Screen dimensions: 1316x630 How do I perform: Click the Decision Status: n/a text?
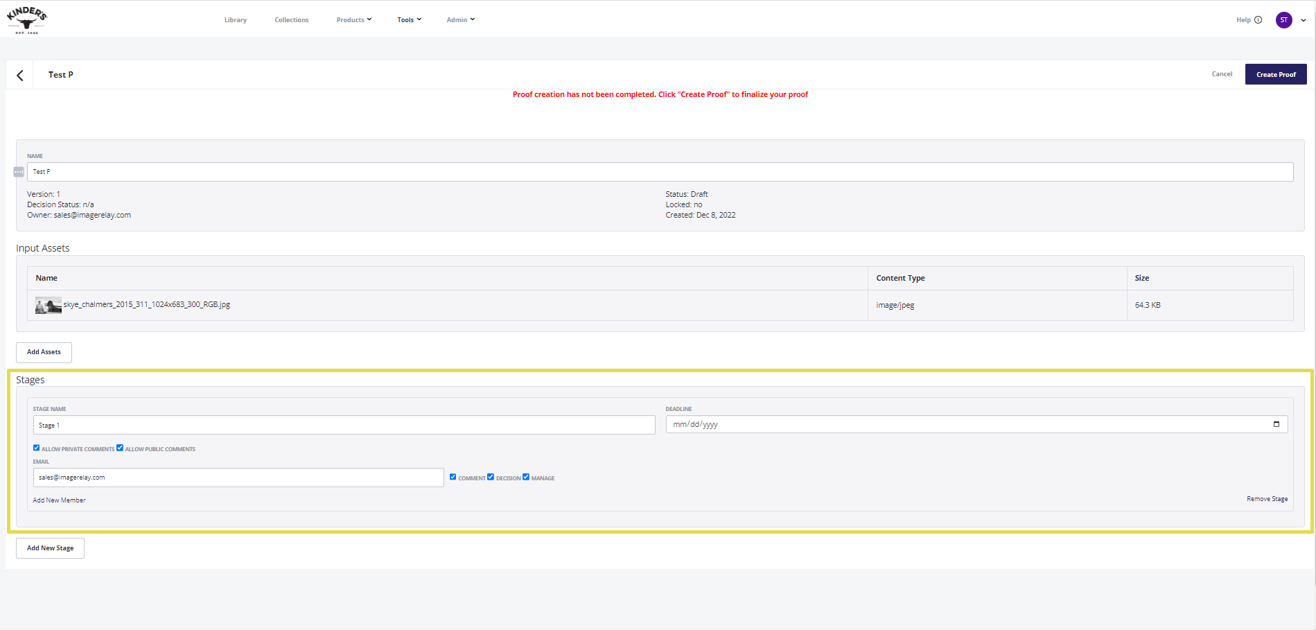pos(60,204)
